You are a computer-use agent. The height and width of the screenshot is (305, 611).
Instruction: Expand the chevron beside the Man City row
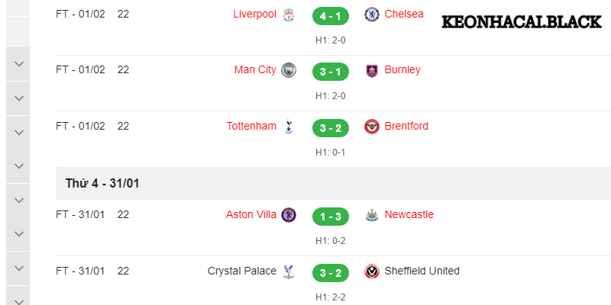point(19,64)
